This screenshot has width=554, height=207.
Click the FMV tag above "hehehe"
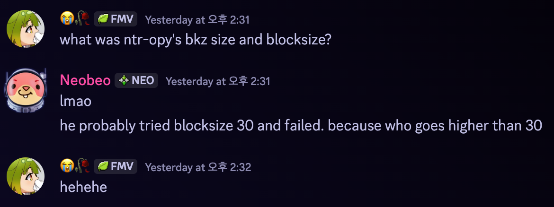click(x=116, y=166)
